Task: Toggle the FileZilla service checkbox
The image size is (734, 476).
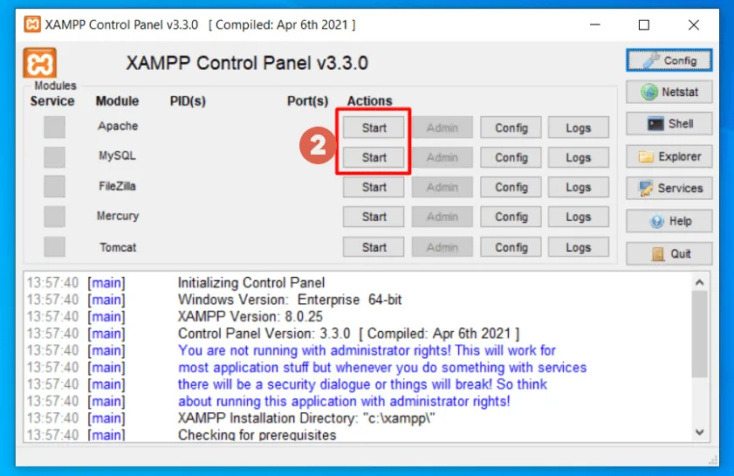Action: pos(54,186)
